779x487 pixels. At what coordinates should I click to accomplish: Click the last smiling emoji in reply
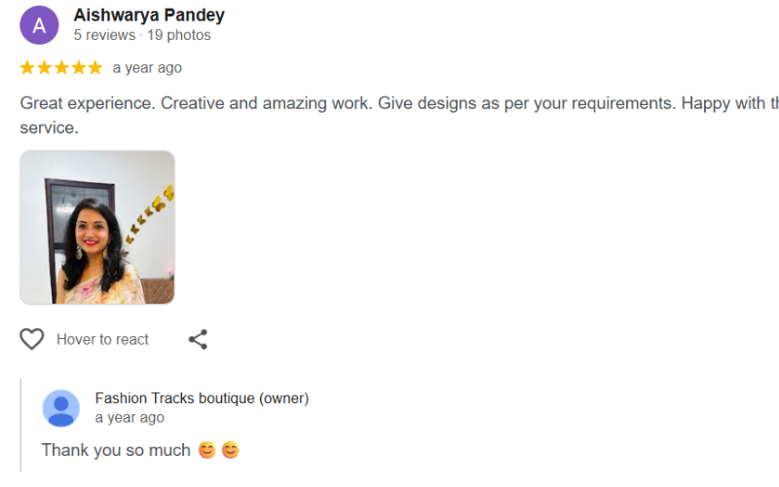[x=230, y=450]
